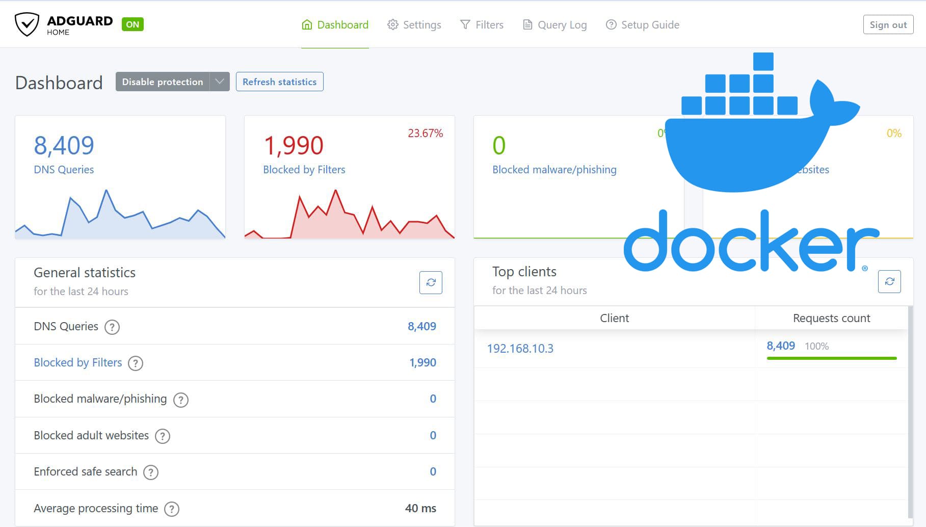Expand the Disable protection dropdown chevron

220,82
